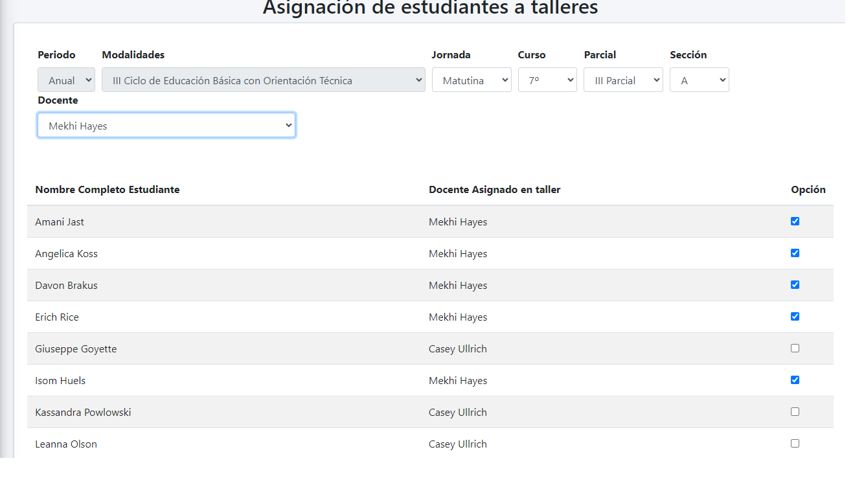Click the Periodo field label
Screen dimensions: 864x478
[56, 55]
